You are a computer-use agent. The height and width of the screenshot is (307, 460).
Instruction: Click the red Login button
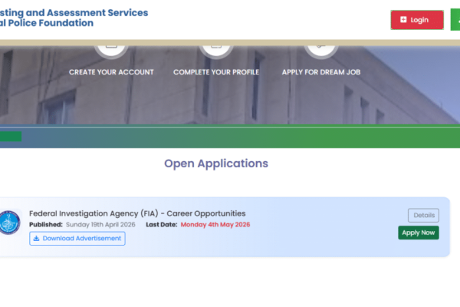(417, 20)
